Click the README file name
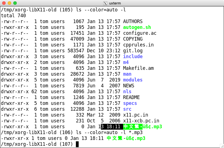224x148 pixels. [x=131, y=97]
